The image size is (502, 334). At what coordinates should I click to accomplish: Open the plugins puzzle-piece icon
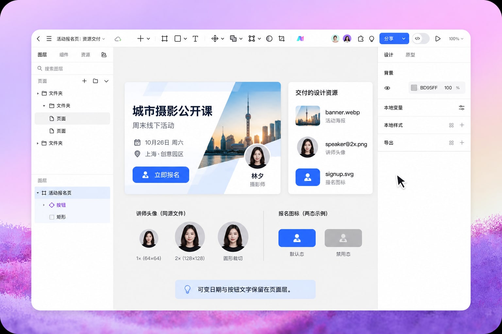click(360, 38)
